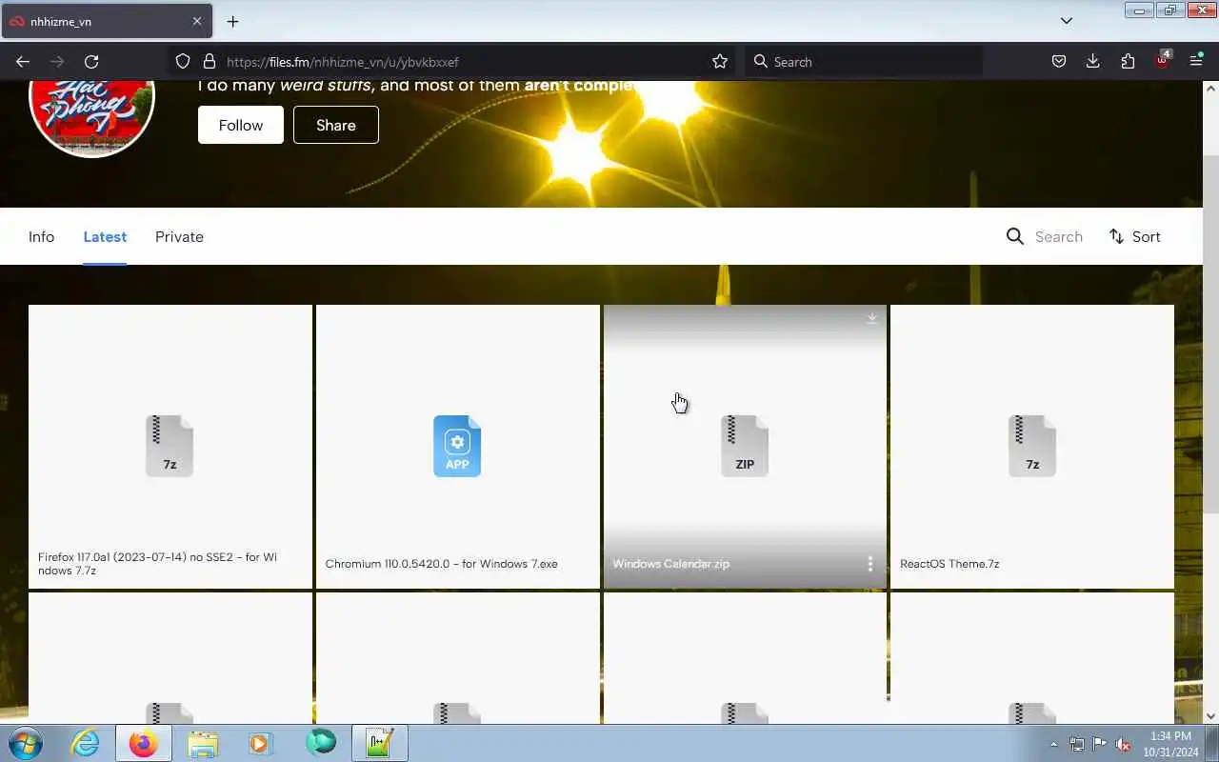Screen dimensions: 1219x762
Task: Click the Firefox Search box
Action: (865, 62)
